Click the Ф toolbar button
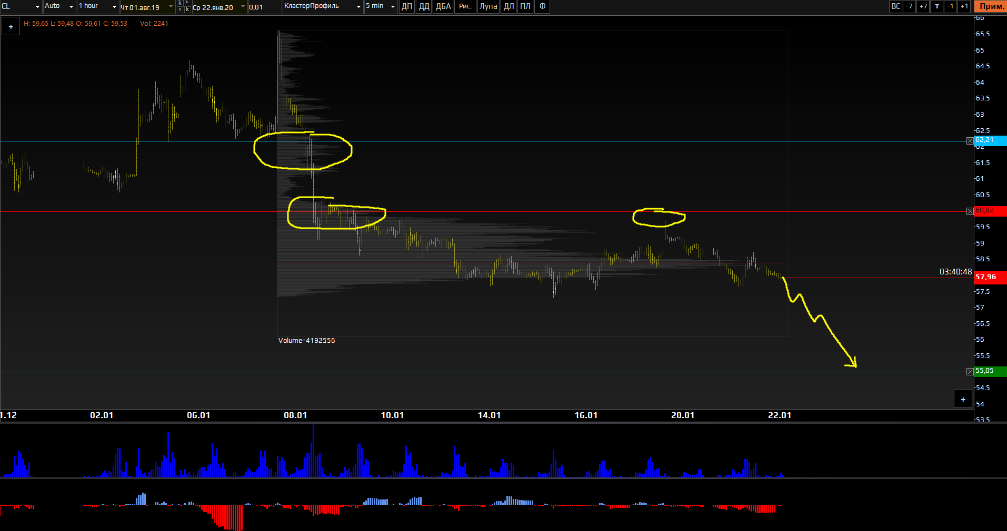Image resolution: width=1007 pixels, height=531 pixels. click(x=542, y=6)
